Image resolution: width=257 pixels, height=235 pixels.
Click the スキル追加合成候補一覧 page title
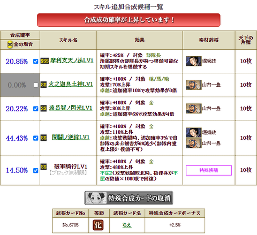[128, 7]
